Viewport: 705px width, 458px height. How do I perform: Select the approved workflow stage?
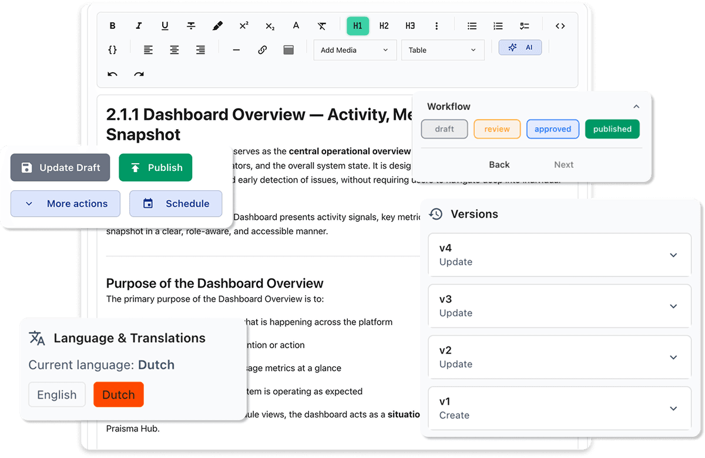click(552, 129)
